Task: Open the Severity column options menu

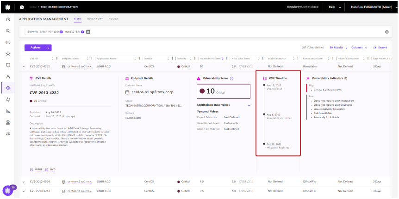Action: click(195, 59)
